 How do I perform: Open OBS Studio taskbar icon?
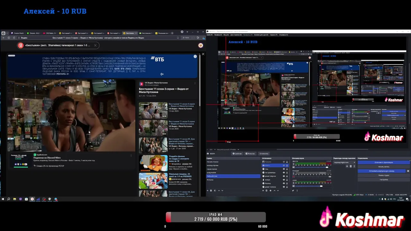[x=44, y=199]
